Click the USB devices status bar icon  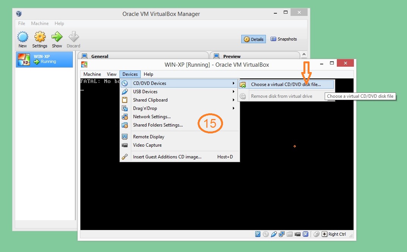click(x=273, y=234)
